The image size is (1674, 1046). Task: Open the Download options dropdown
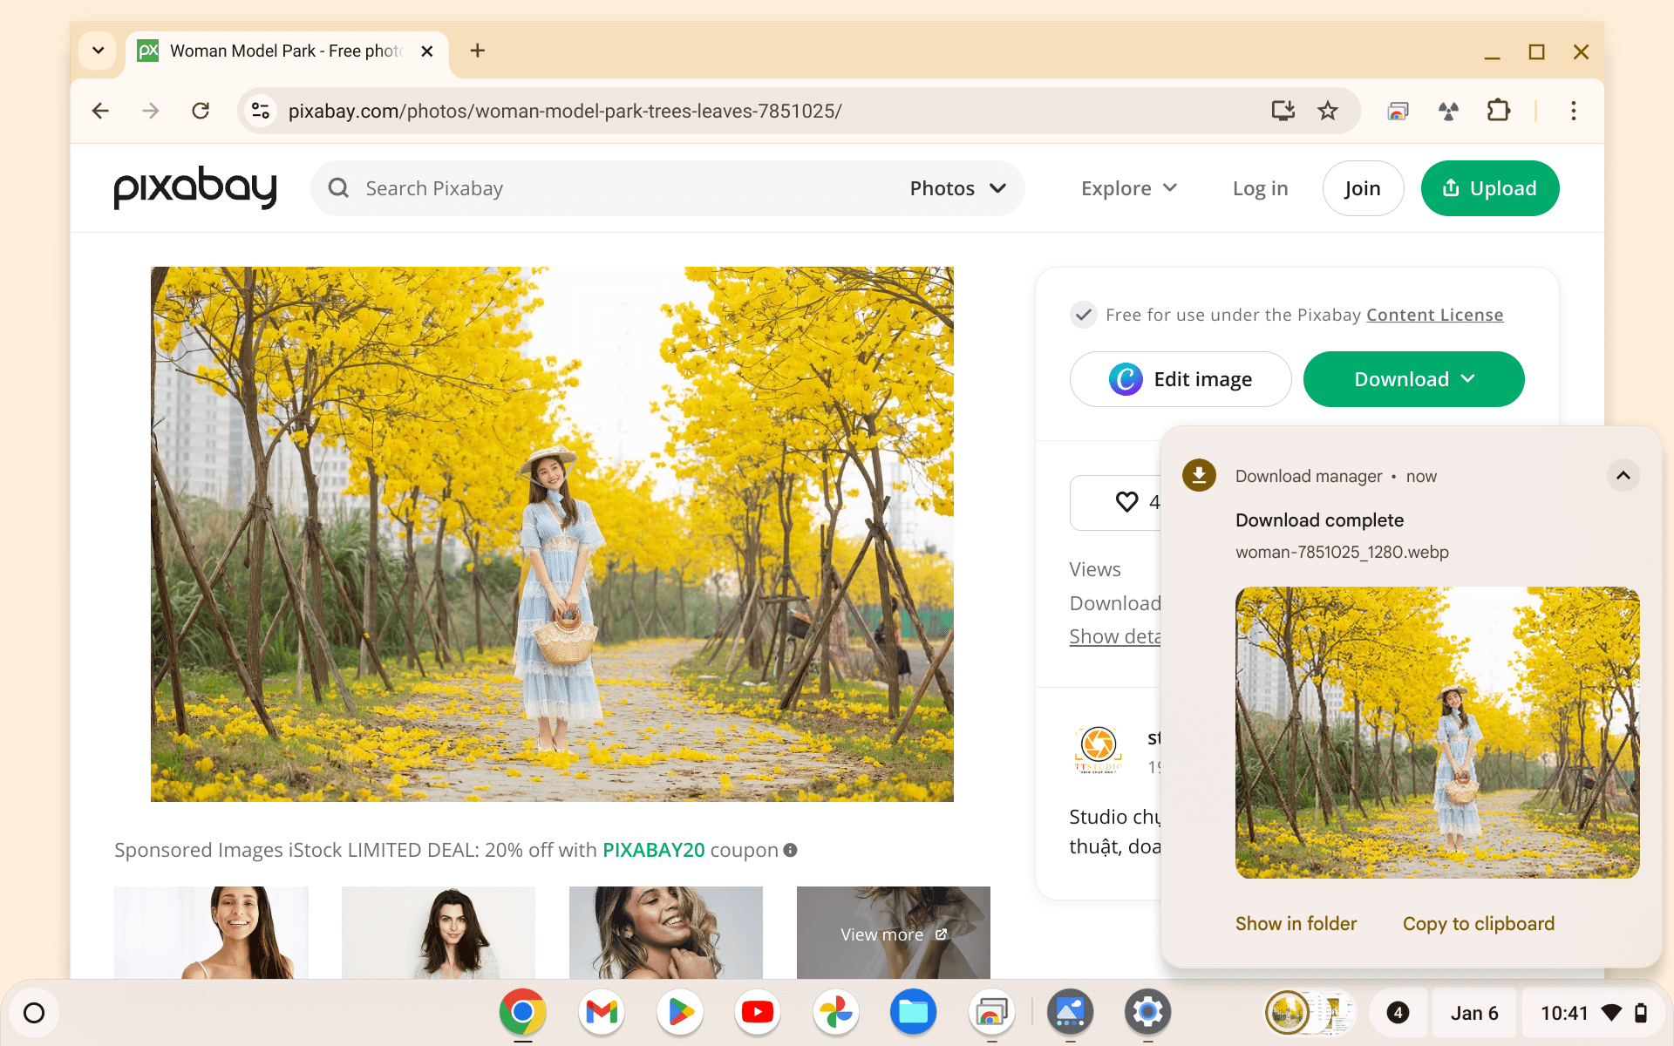click(x=1413, y=379)
